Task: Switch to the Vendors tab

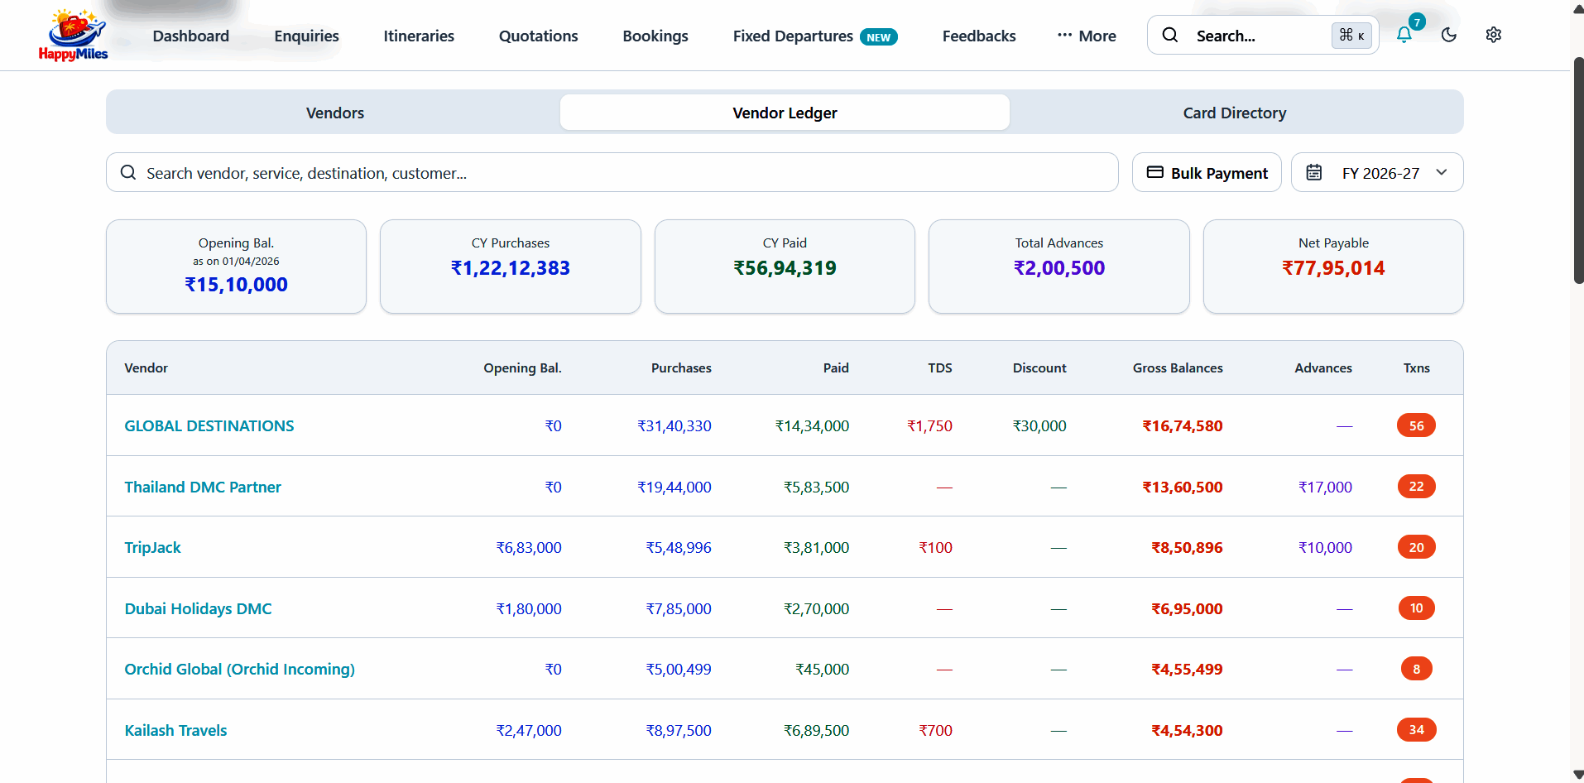Action: tap(335, 113)
